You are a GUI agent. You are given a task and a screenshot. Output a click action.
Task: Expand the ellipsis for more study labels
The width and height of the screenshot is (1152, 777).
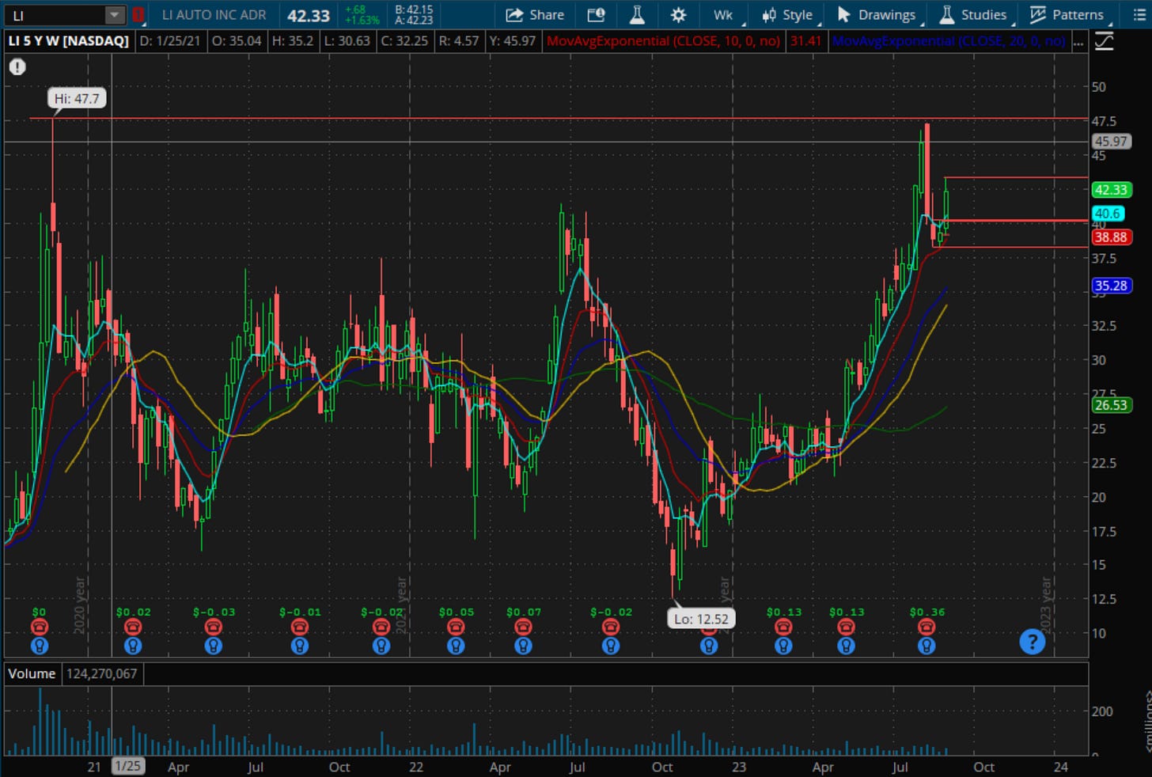click(1078, 41)
